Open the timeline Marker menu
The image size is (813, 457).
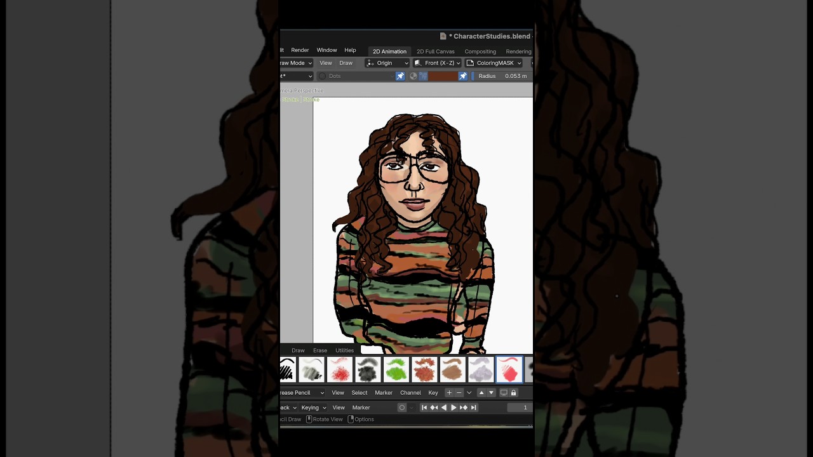(361, 407)
